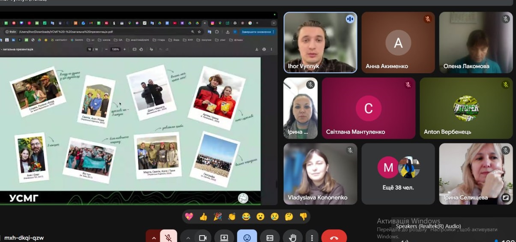516x242 pixels.
Task: Select Ihor Vynnyk's video tile
Action: click(320, 42)
